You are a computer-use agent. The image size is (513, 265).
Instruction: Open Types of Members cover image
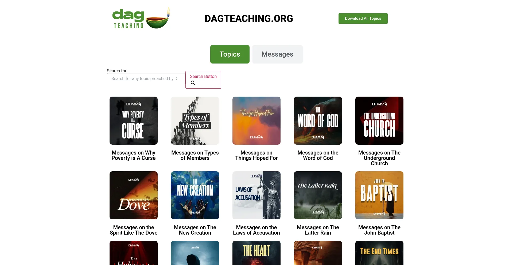195,121
